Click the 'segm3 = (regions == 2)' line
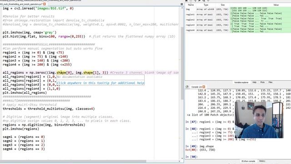The height and width of the screenshot is (164, 291). coord(24,145)
